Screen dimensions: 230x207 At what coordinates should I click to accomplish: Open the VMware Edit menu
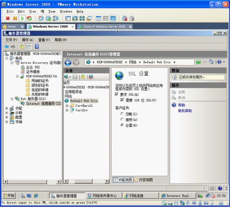coord(21,11)
